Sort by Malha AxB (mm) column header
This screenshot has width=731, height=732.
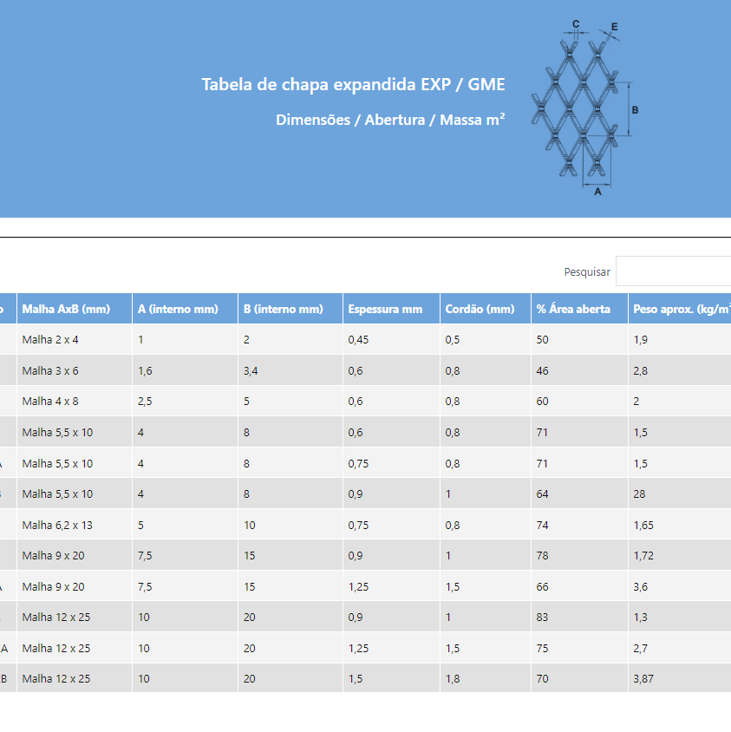click(66, 309)
